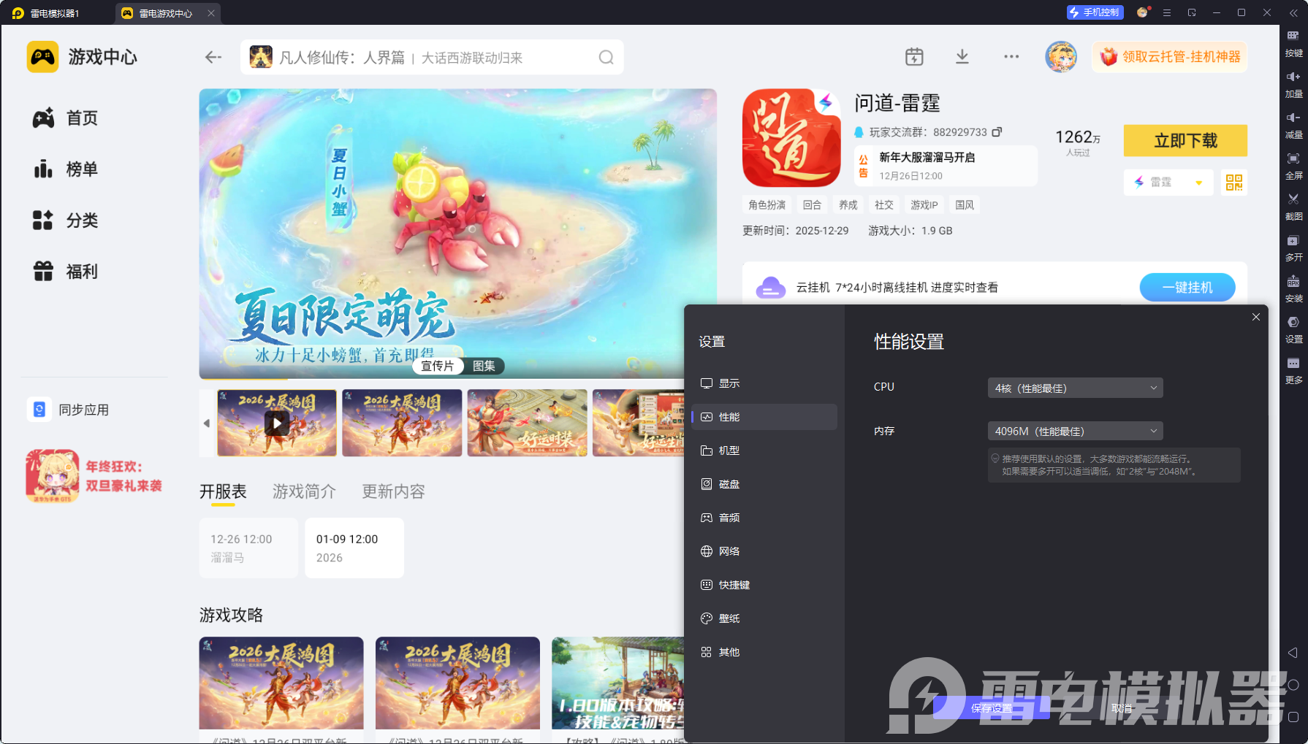Switch banner to 宣传片 view
Image resolution: width=1308 pixels, height=744 pixels.
point(438,366)
